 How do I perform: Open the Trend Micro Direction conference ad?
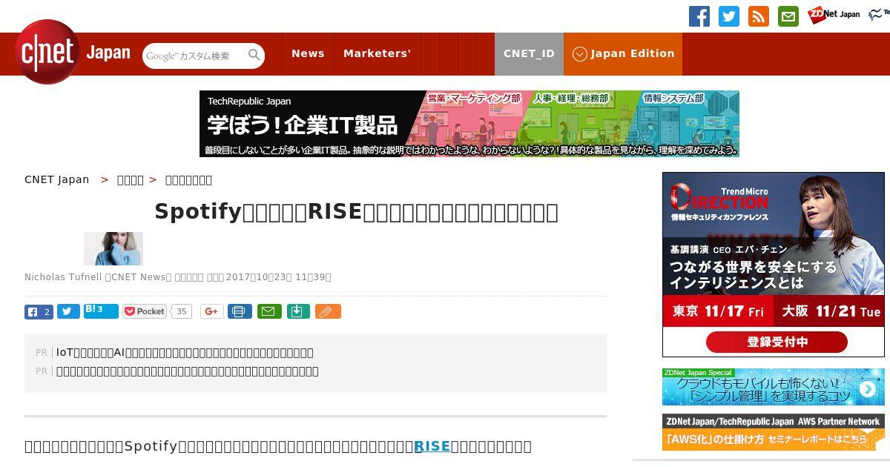coord(774,265)
